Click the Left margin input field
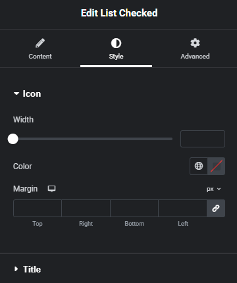This screenshot has width=237, height=283. pyautogui.click(x=182, y=208)
